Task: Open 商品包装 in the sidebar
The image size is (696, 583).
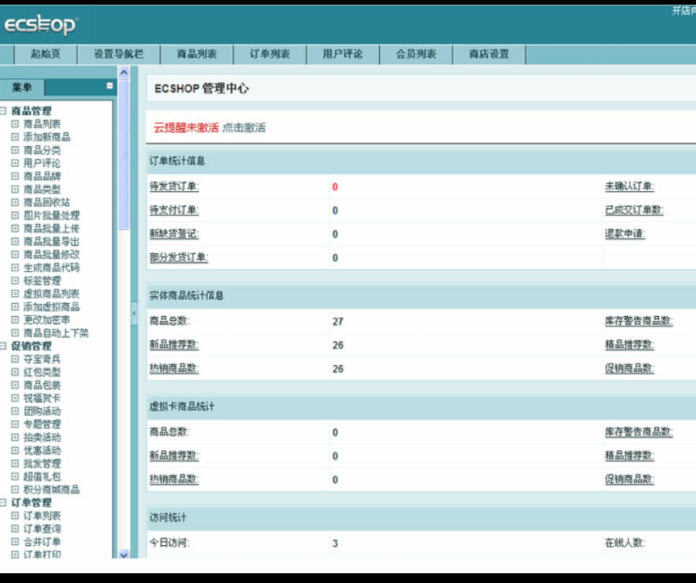Action: [42, 385]
